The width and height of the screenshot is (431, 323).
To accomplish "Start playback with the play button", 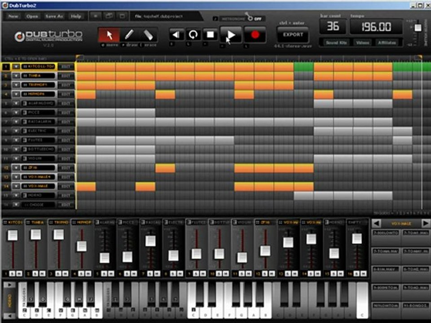I will tap(231, 35).
